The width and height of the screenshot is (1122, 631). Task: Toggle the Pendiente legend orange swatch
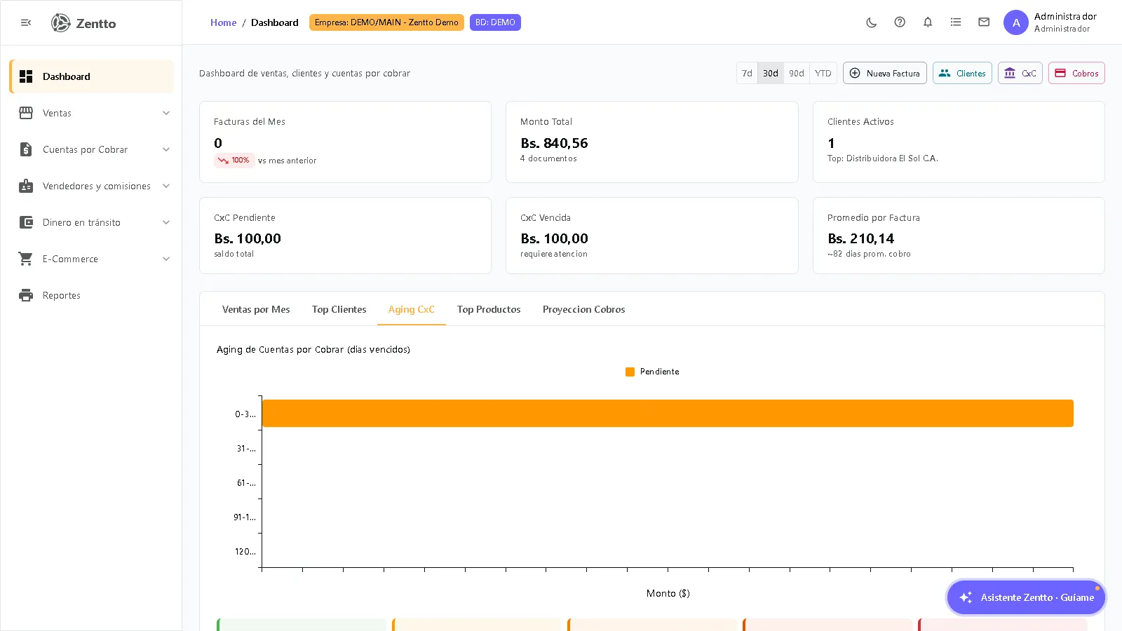pyautogui.click(x=630, y=372)
